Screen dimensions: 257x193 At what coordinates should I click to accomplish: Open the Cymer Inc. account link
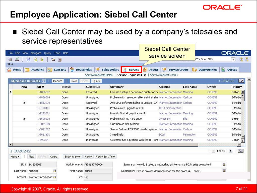click(165, 119)
